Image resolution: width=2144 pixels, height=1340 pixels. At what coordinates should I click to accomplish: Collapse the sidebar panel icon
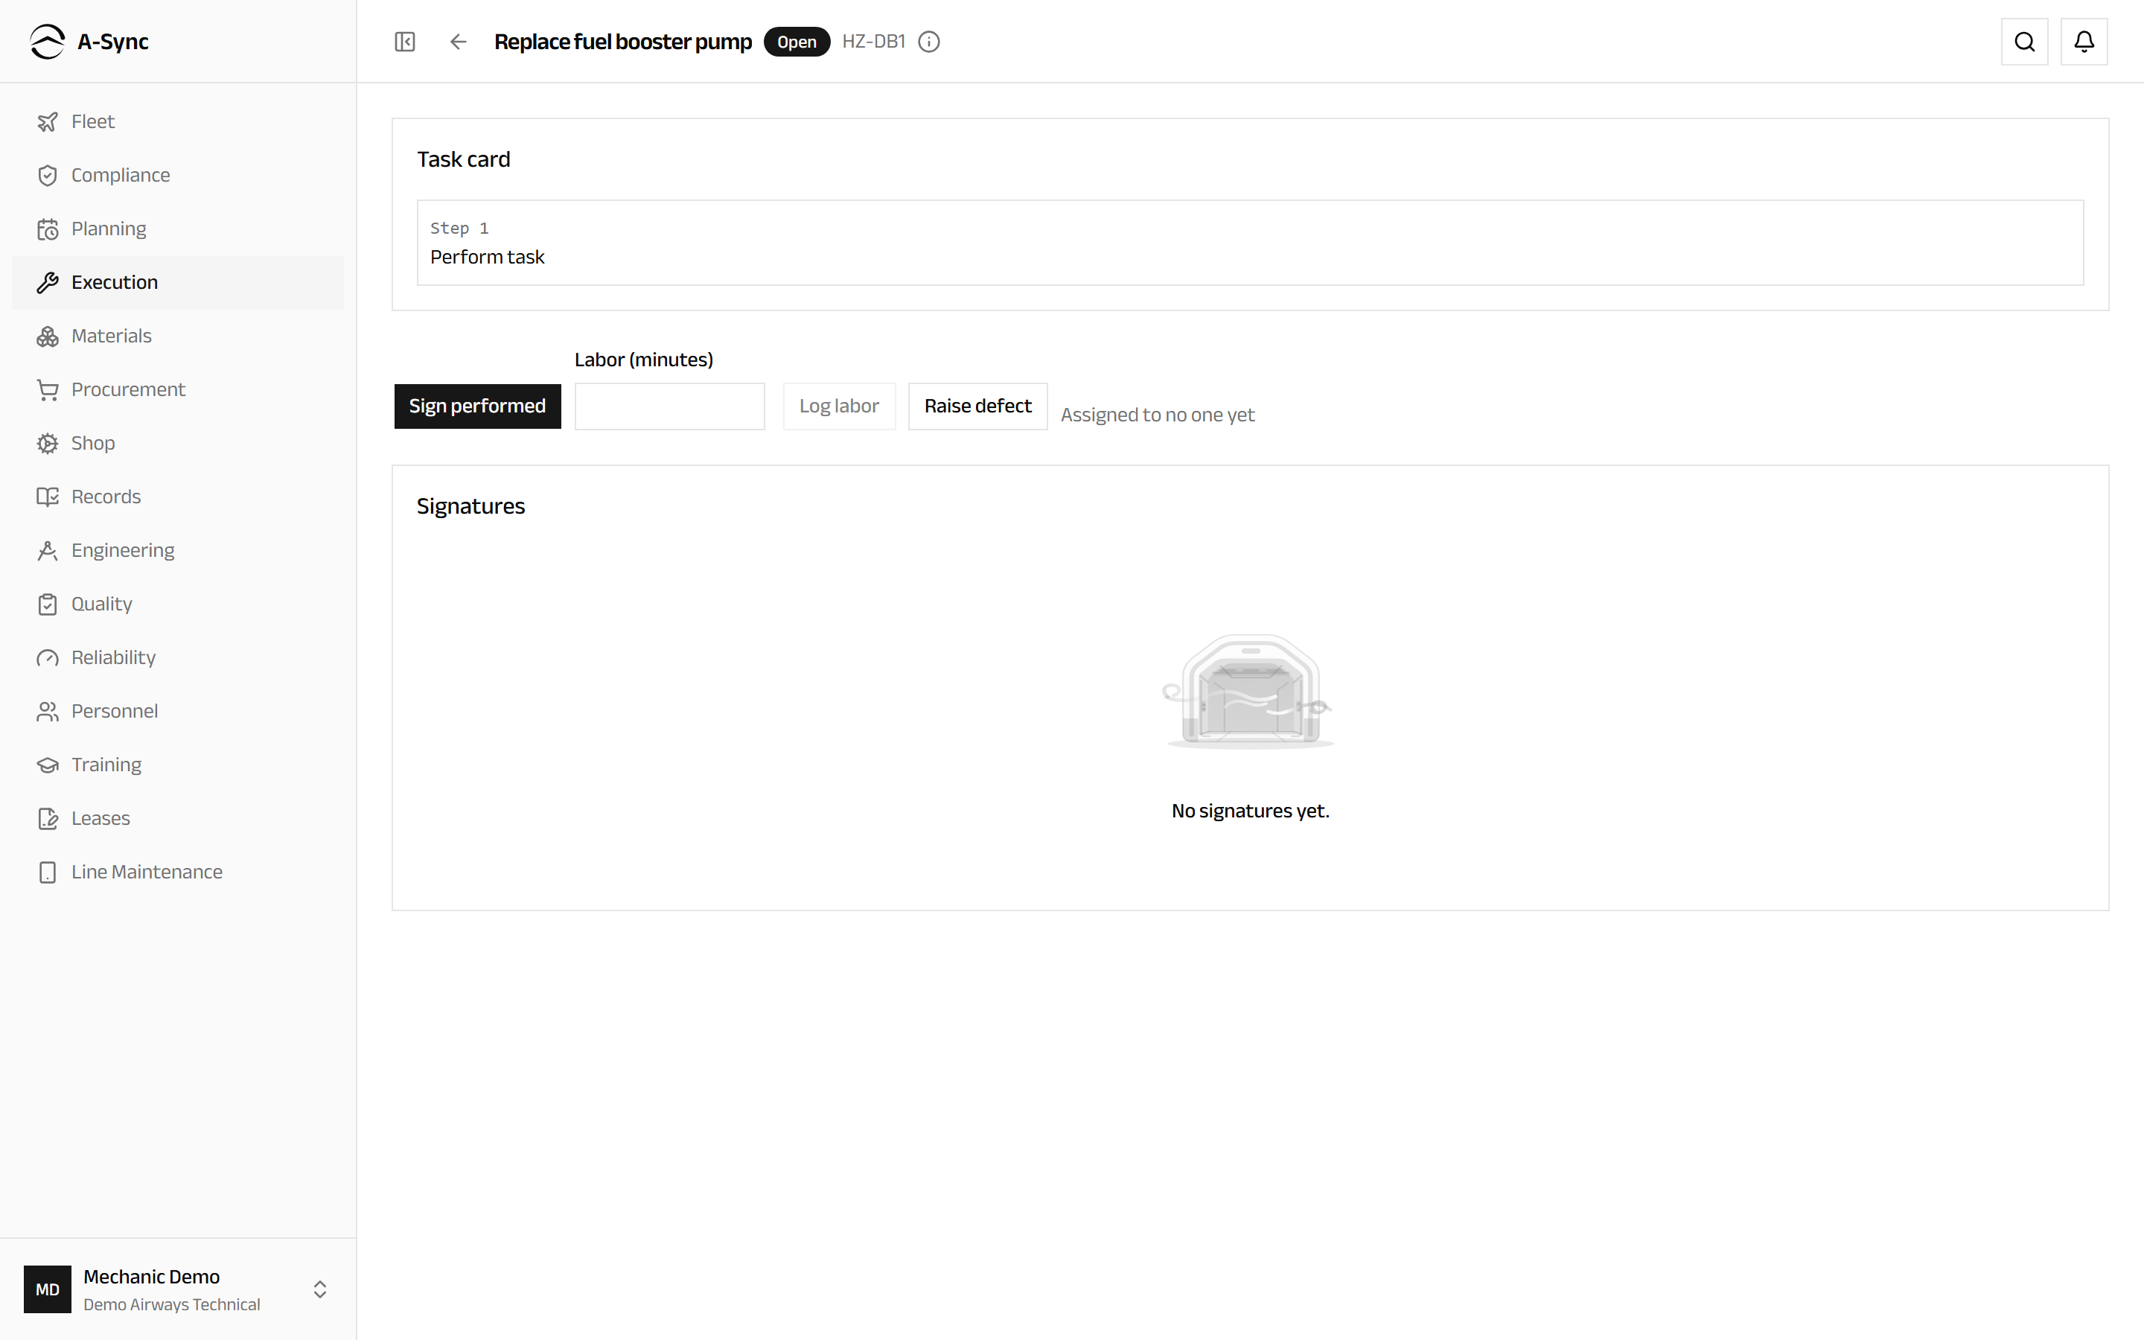click(x=405, y=42)
